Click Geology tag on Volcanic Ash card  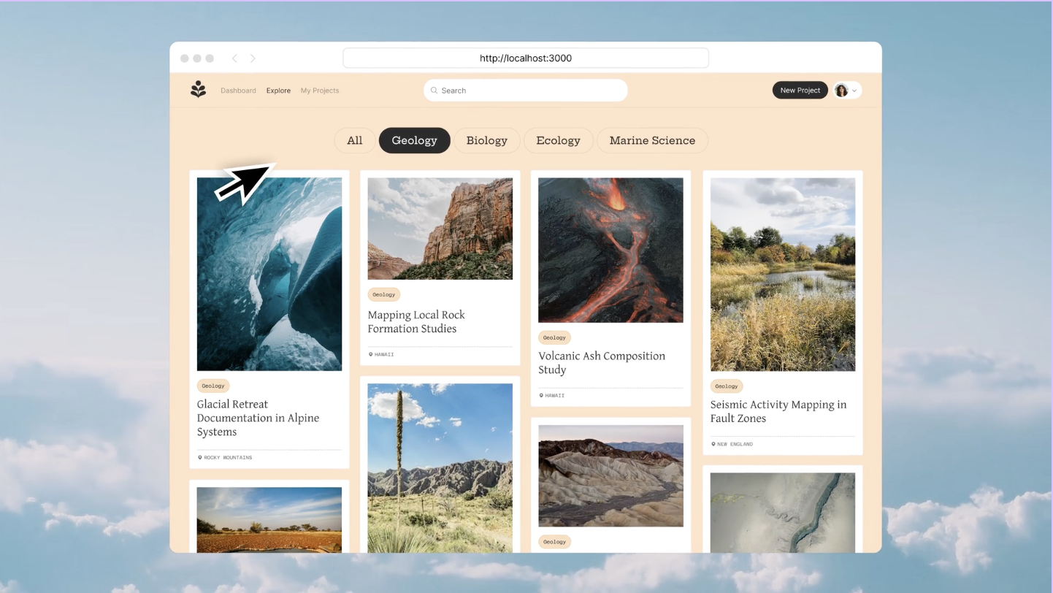click(555, 337)
